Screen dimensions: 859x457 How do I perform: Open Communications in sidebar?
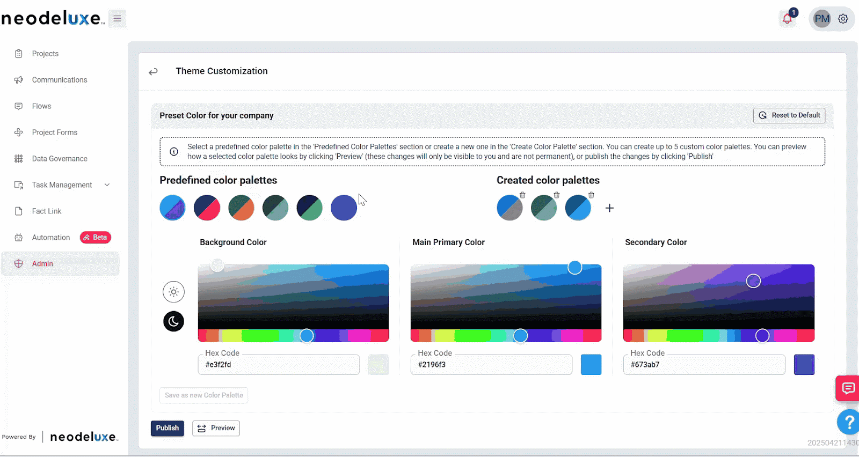[60, 80]
